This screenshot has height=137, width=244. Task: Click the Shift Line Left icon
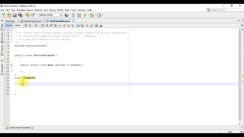tap(78, 25)
